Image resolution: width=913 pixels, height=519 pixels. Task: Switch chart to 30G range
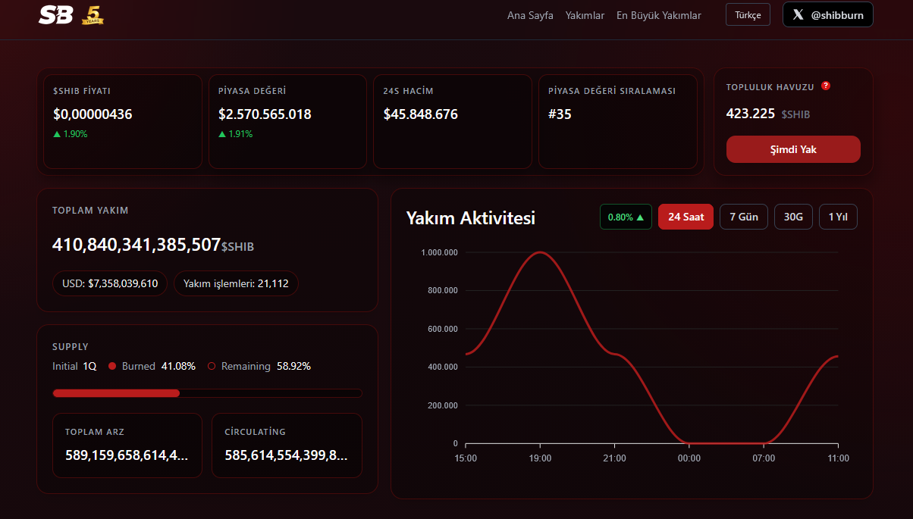(x=793, y=217)
